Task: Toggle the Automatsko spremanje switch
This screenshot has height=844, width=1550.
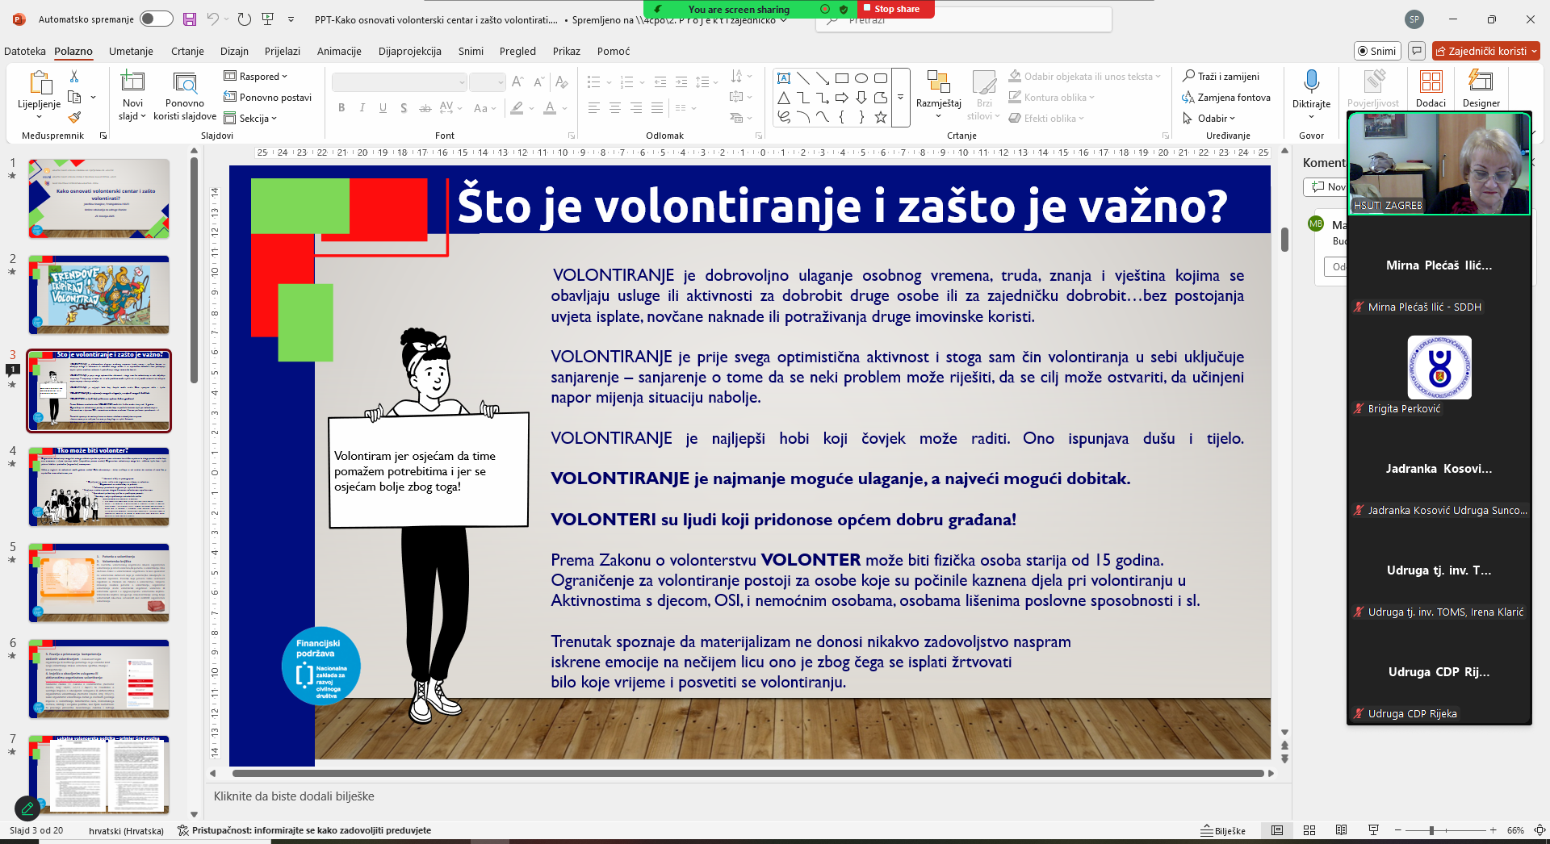Action: coord(156,19)
